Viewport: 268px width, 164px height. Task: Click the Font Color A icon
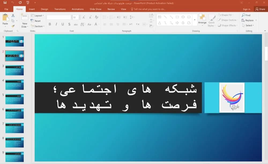pos(96,24)
